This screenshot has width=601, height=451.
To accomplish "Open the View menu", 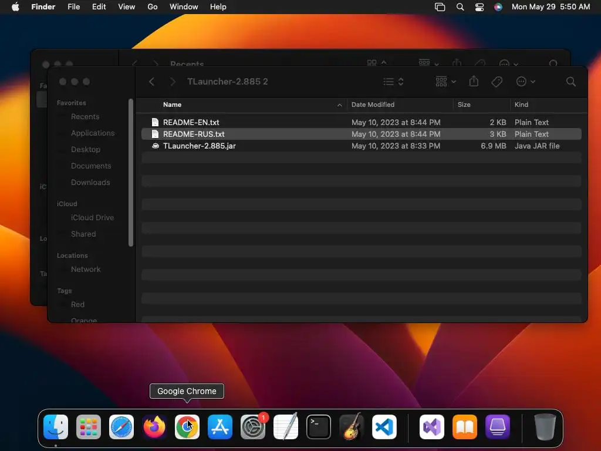I will coord(127,7).
